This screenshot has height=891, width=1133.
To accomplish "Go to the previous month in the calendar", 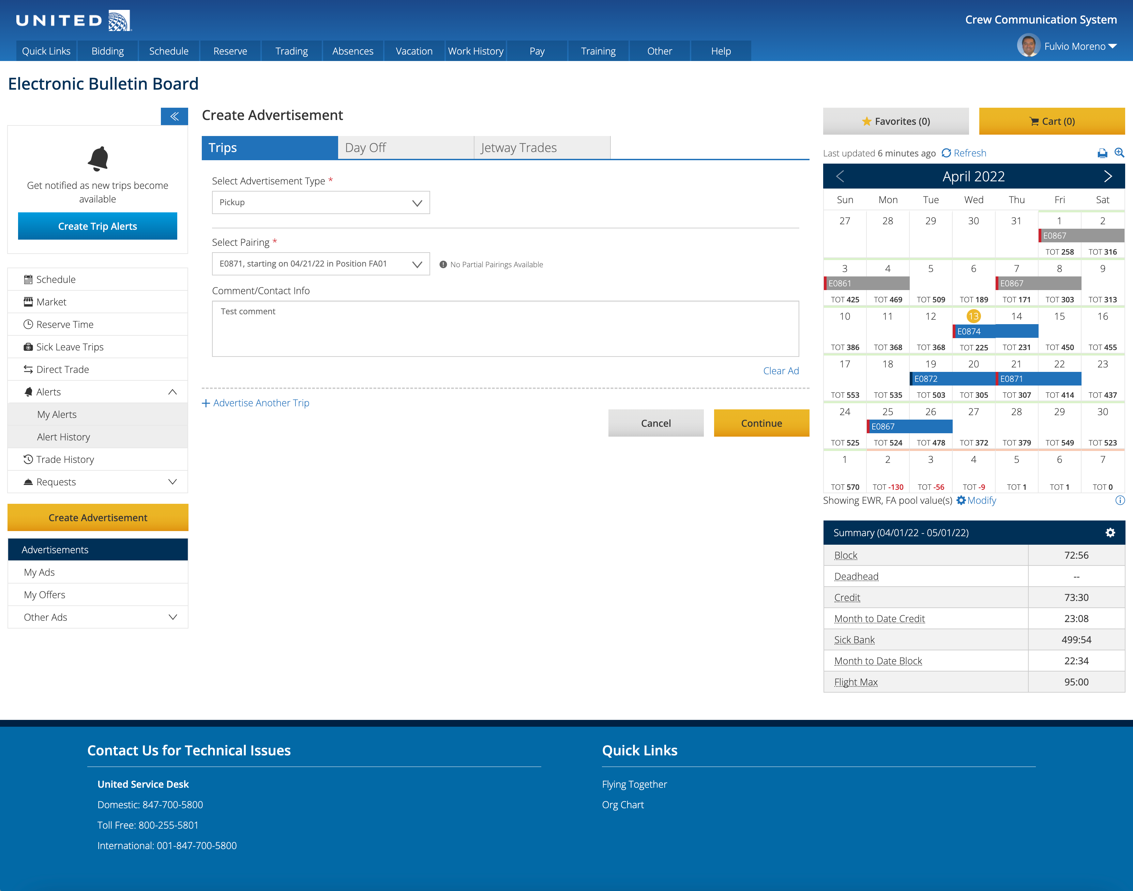I will [x=840, y=176].
